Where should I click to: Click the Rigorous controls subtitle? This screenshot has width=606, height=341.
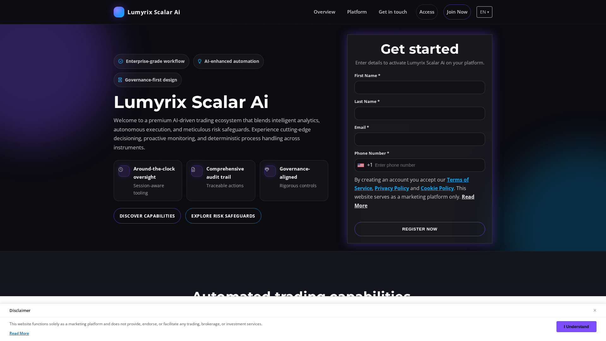point(298,186)
